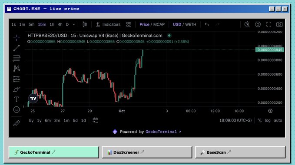295x165 pixels.
Task: Toggle chart to Price mode
Action: point(144,24)
